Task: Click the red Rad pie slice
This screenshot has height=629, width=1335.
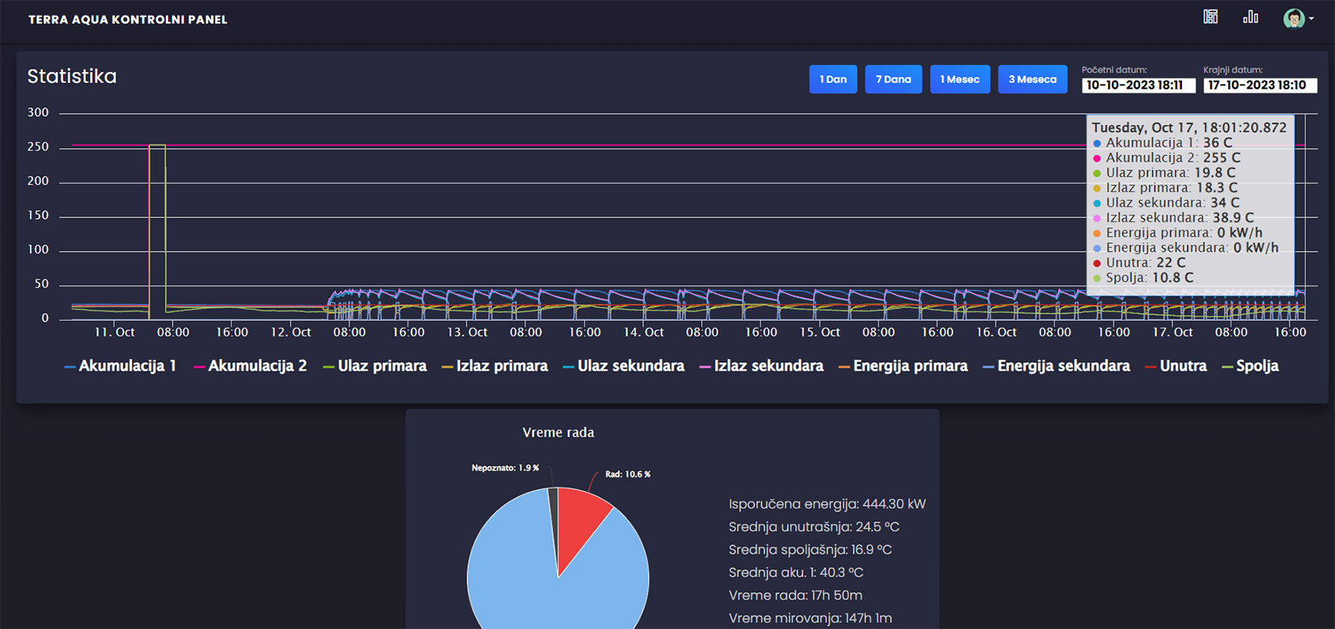Action: [x=580, y=525]
